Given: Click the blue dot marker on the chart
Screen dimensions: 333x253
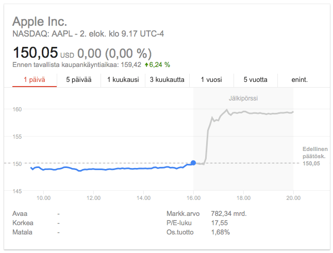Looking at the screenshot, I should [x=193, y=163].
